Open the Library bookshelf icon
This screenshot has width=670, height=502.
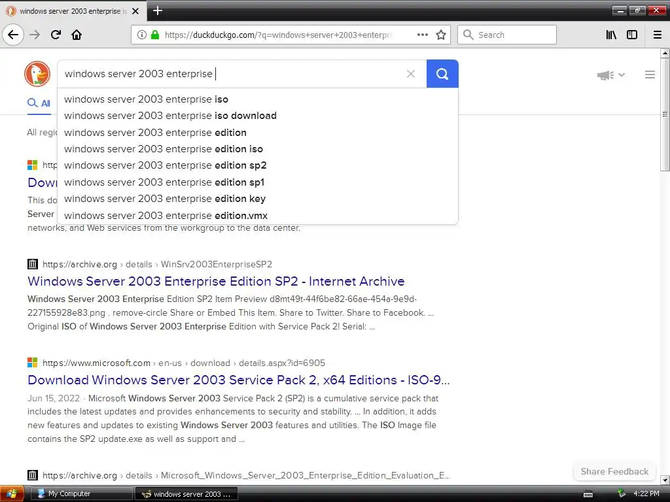(611, 35)
